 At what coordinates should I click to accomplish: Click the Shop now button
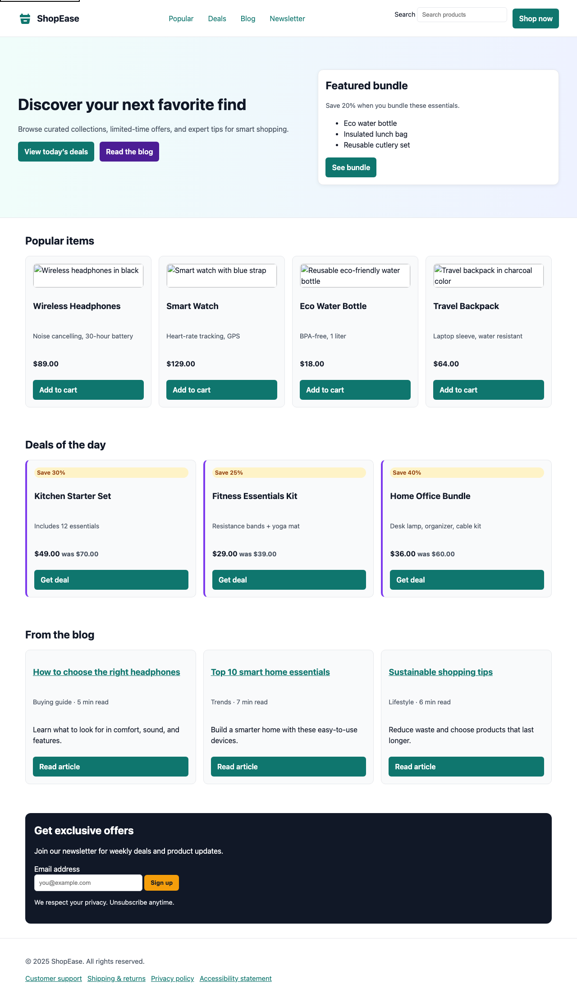click(x=536, y=18)
